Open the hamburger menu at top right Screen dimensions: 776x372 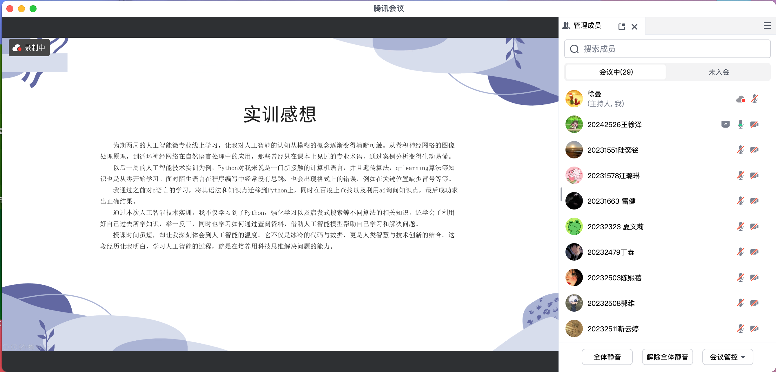(x=767, y=26)
